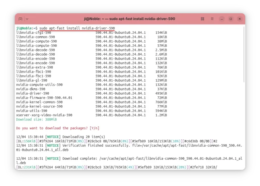Click the 495KiB size of nvidia-driver-590
The image size is (260, 186).
click(161, 93)
